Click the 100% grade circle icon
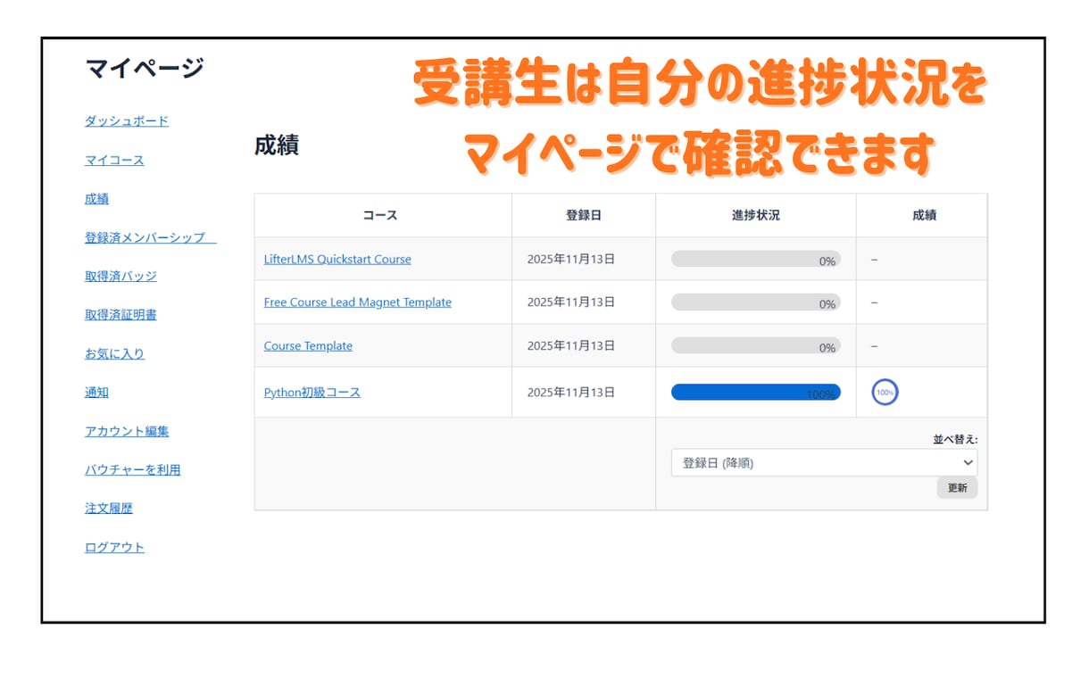 [885, 392]
